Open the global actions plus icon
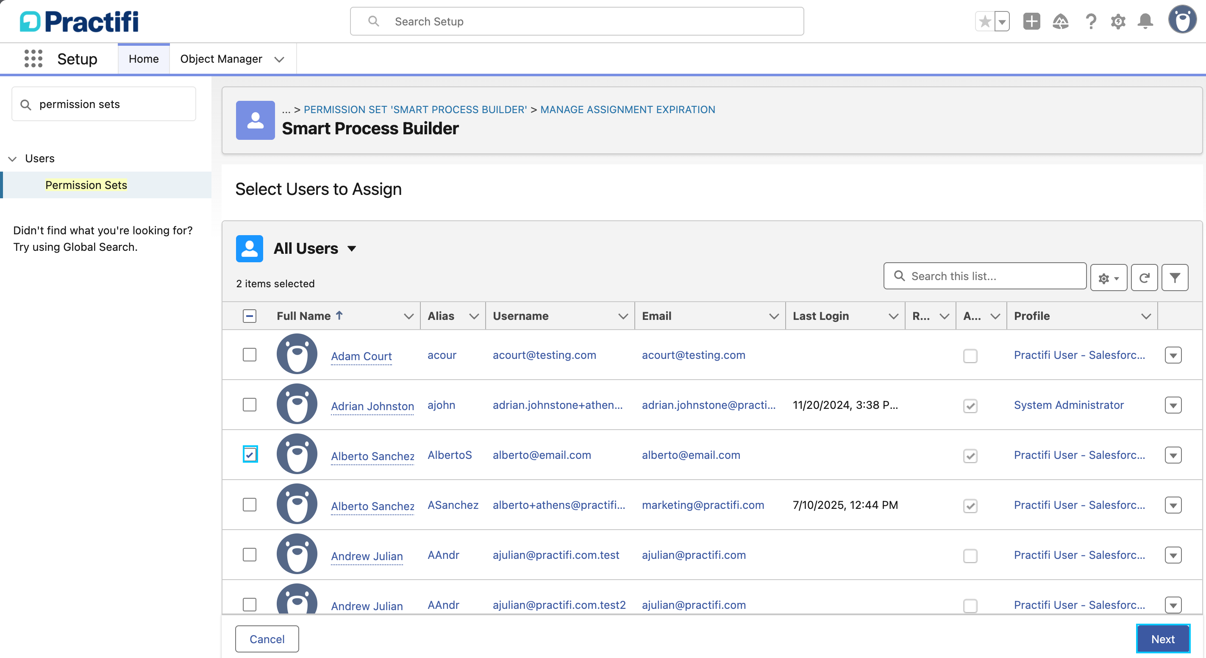 tap(1031, 22)
